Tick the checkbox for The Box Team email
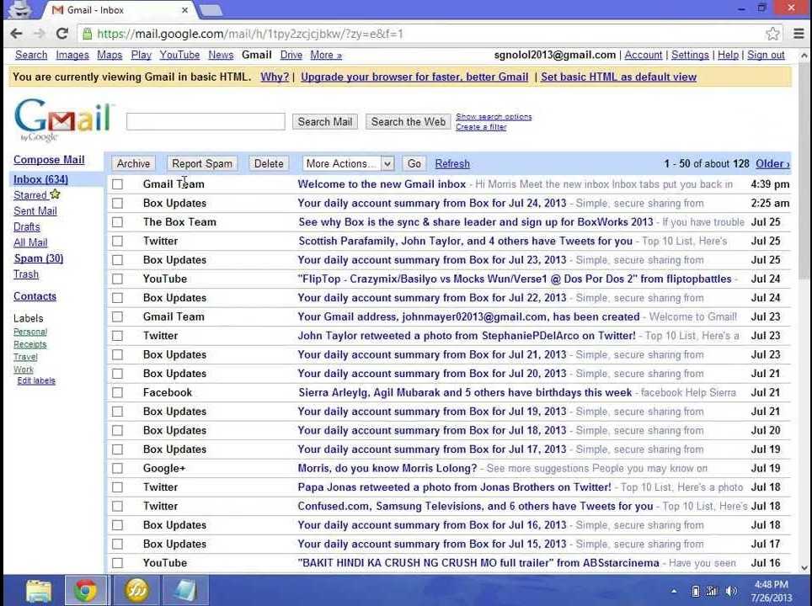This screenshot has height=606, width=812. click(x=117, y=222)
